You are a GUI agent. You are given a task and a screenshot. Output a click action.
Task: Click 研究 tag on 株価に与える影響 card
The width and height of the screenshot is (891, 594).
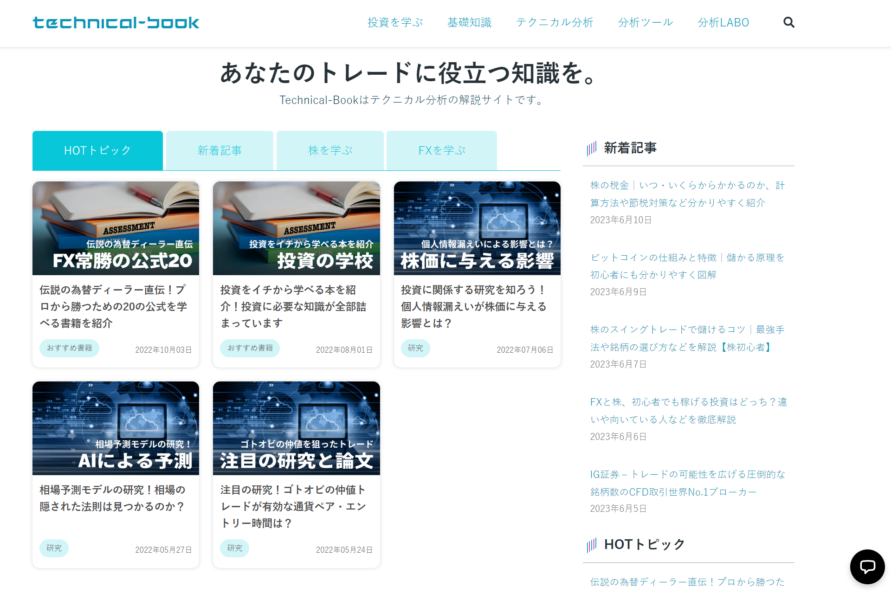coord(415,348)
